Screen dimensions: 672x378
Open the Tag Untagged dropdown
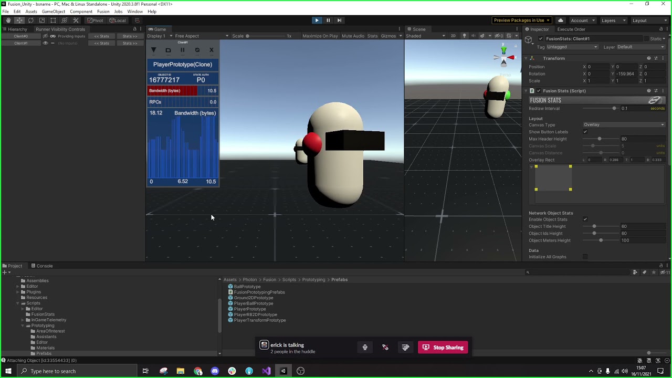[573, 47]
